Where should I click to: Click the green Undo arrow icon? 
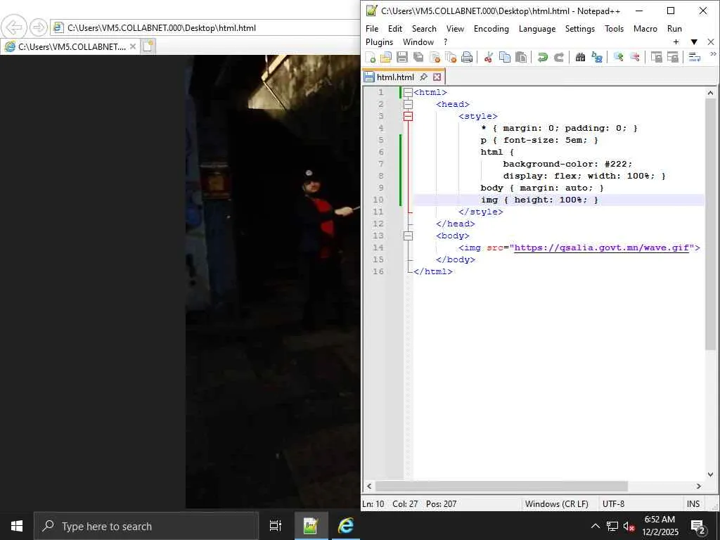tap(542, 58)
